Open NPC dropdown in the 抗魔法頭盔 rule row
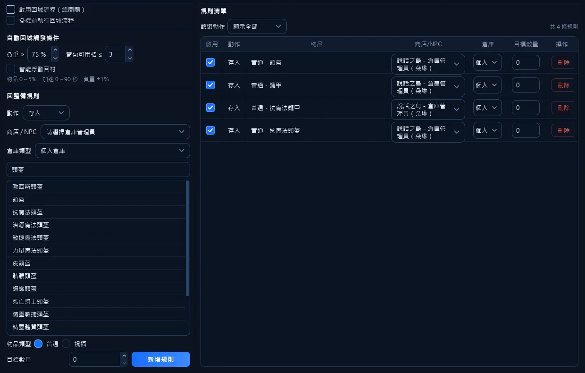 pos(428,132)
